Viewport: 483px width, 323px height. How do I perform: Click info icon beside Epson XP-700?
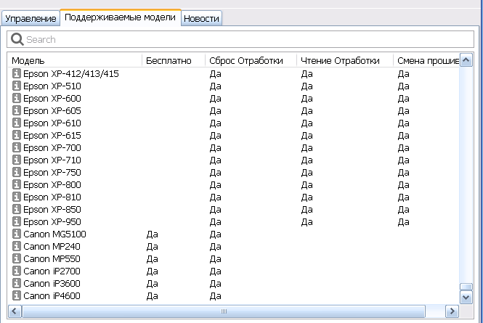(x=16, y=147)
